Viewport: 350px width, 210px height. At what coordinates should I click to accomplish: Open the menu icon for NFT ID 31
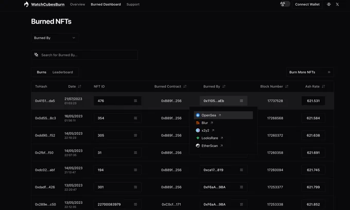point(135,153)
